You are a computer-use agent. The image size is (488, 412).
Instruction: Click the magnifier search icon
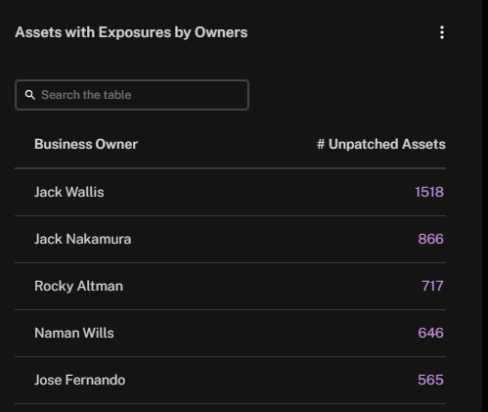pos(30,95)
